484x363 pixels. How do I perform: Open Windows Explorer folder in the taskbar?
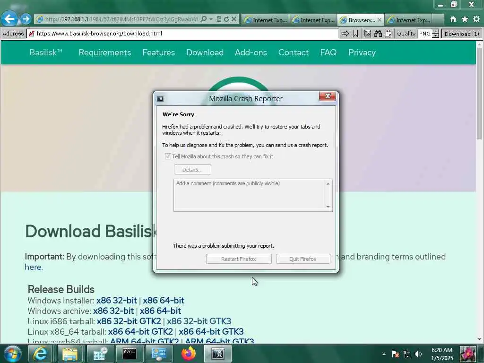point(70,354)
